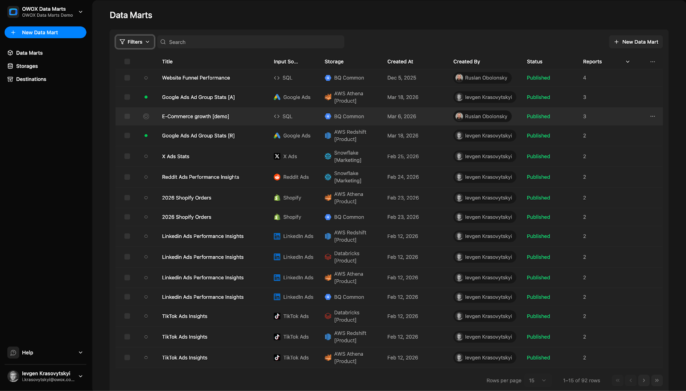The height and width of the screenshot is (391, 686).
Task: Click the New Data Mart button above the table
Action: click(x=636, y=42)
